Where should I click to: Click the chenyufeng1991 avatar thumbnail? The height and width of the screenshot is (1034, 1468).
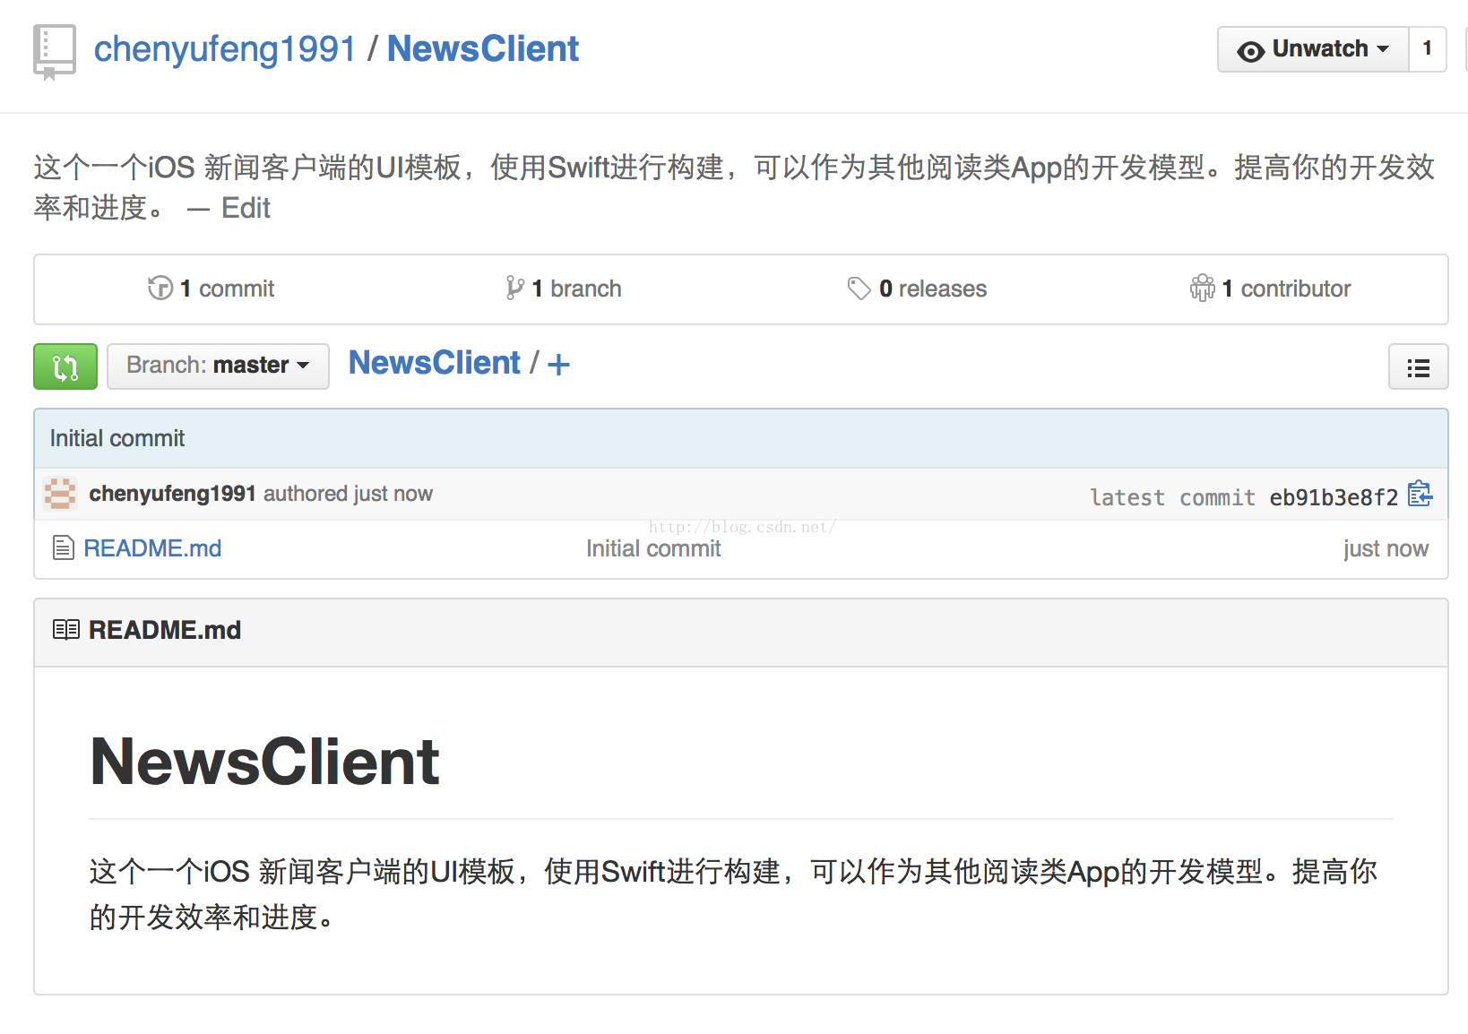point(60,494)
